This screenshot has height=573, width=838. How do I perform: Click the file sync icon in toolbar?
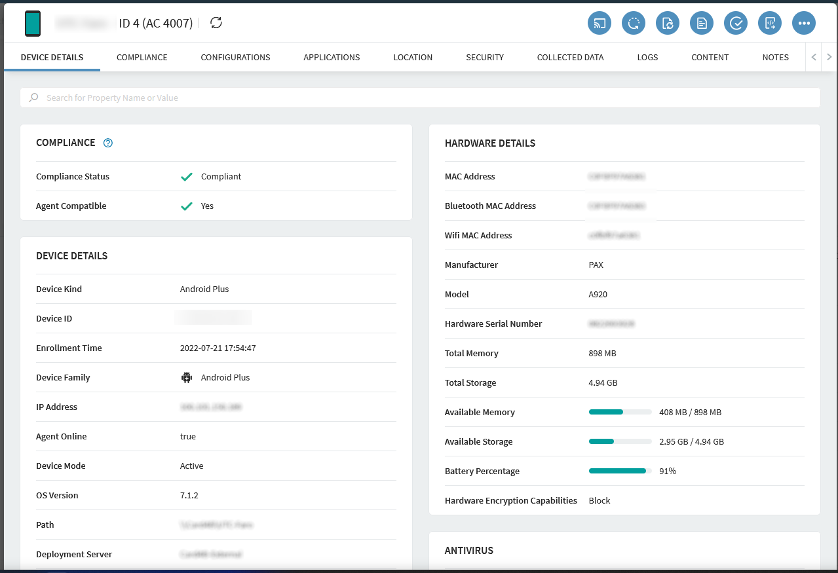[668, 24]
